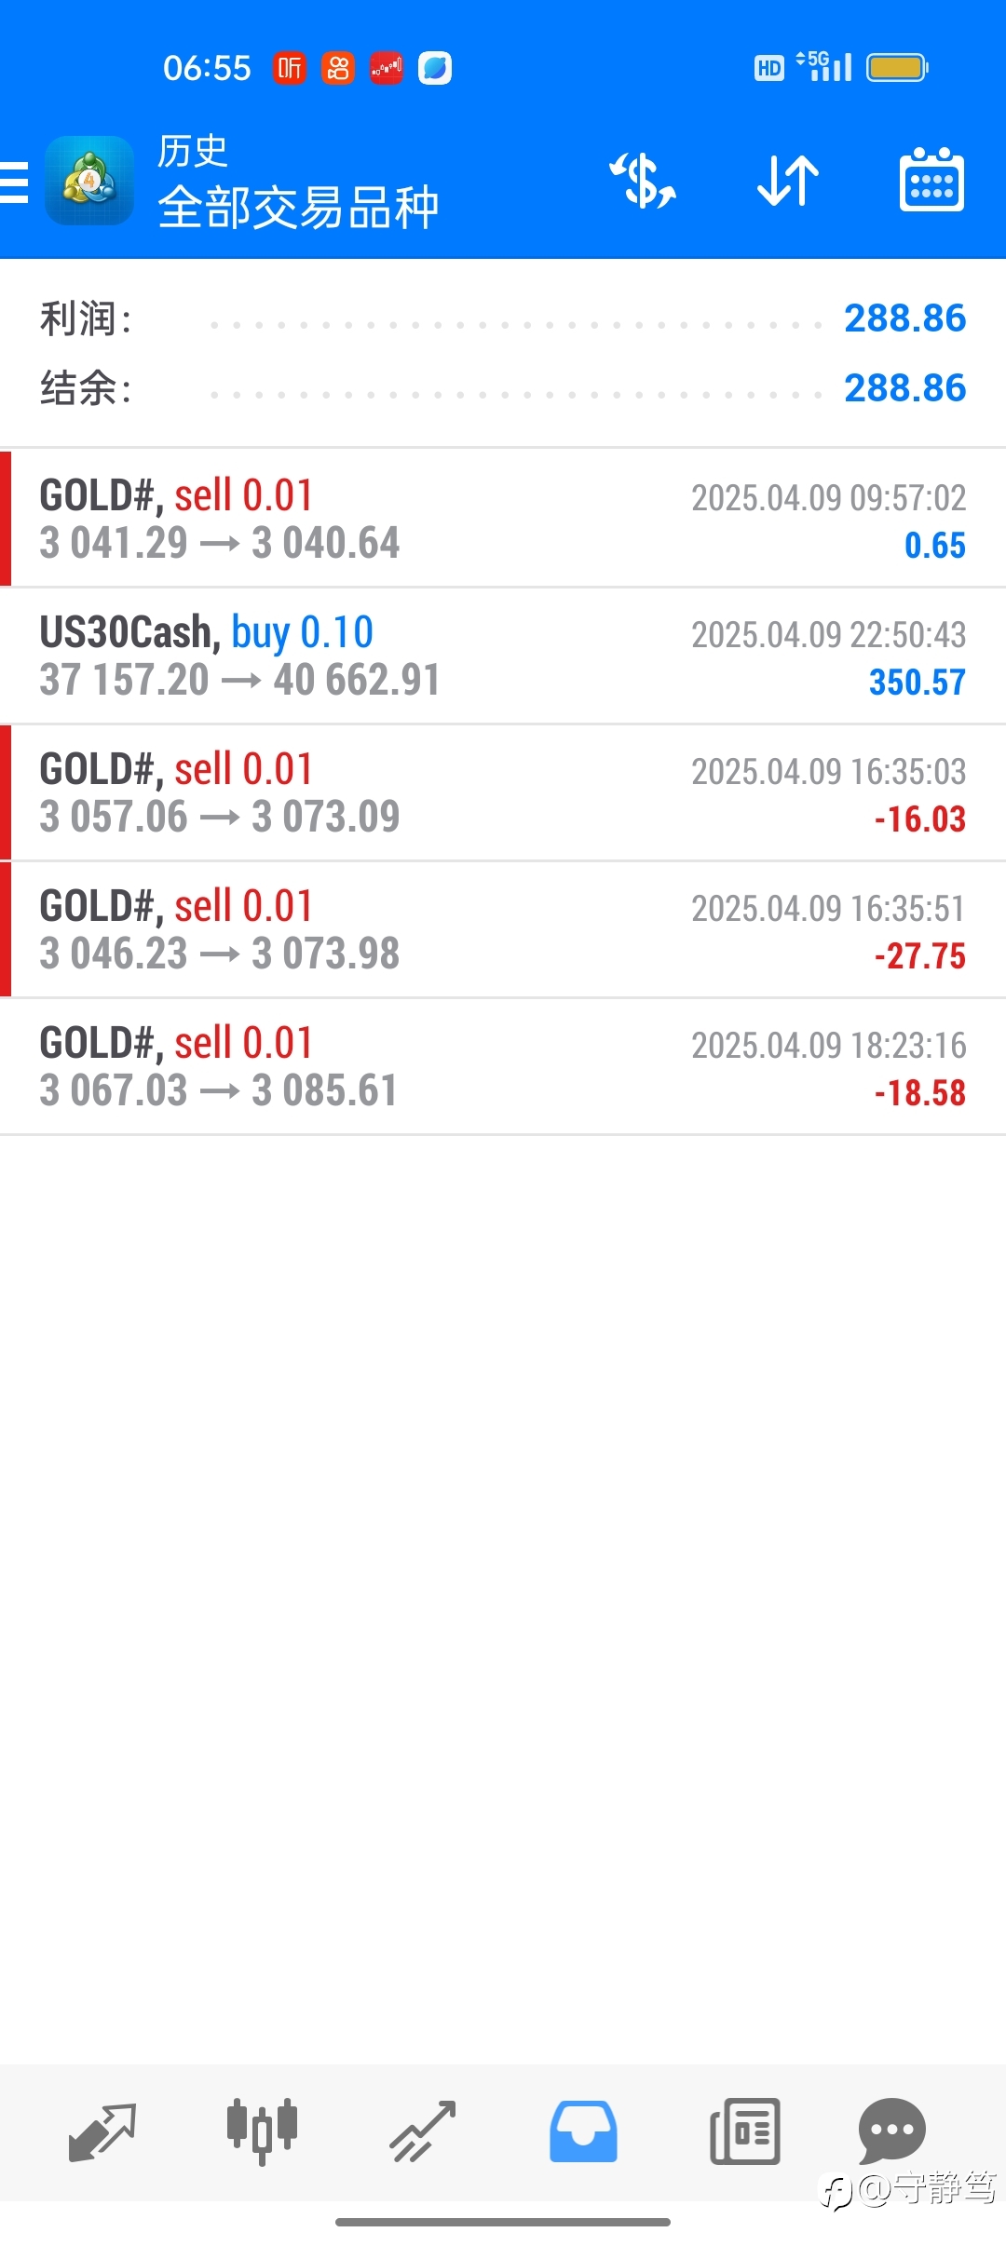Viewport: 1006px width, 2246px height.
Task: Open the GOLD# trade with -18.58 loss
Action: click(503, 1066)
